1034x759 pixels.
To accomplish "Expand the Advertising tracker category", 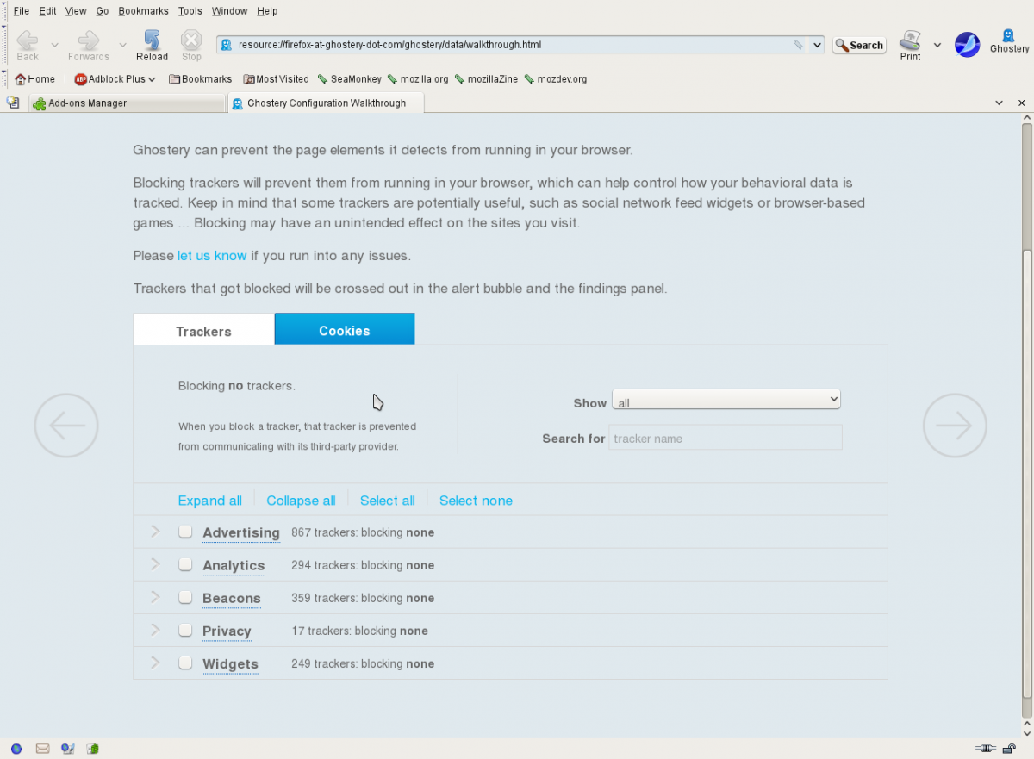I will pos(155,532).
